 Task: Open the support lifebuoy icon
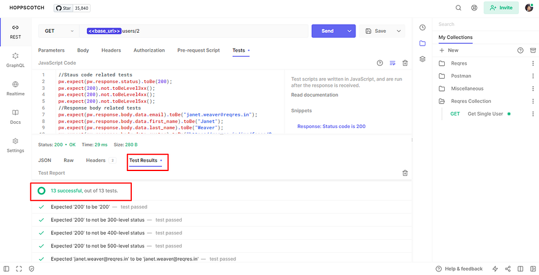tap(474, 8)
